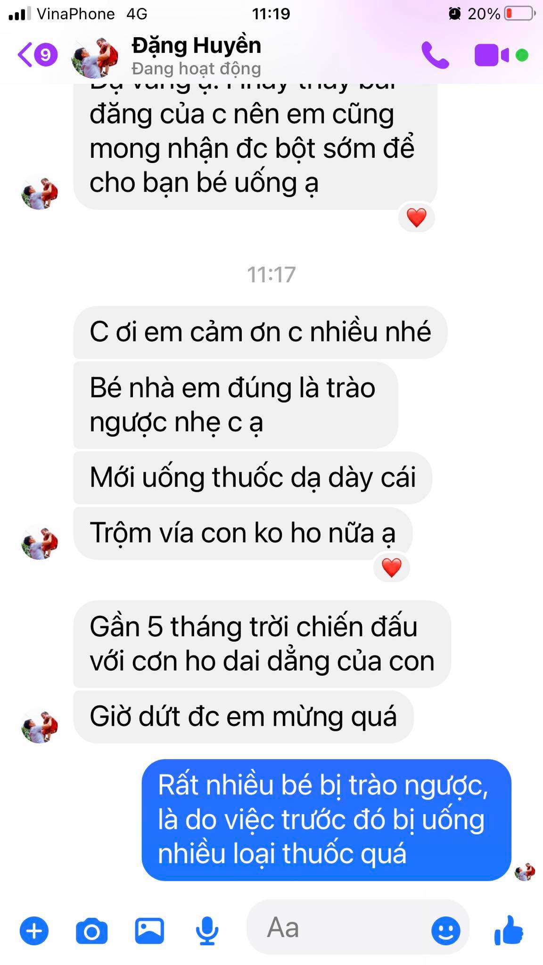Open the plus more-actions menu

point(34,931)
